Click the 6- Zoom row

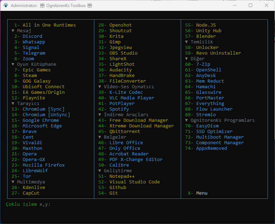coord(24,59)
